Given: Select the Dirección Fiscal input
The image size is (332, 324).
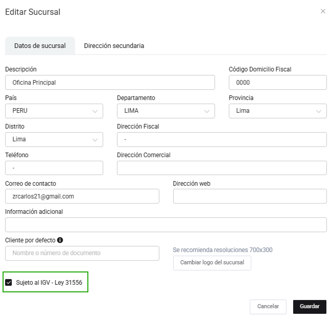Looking at the screenshot, I should coord(222,139).
